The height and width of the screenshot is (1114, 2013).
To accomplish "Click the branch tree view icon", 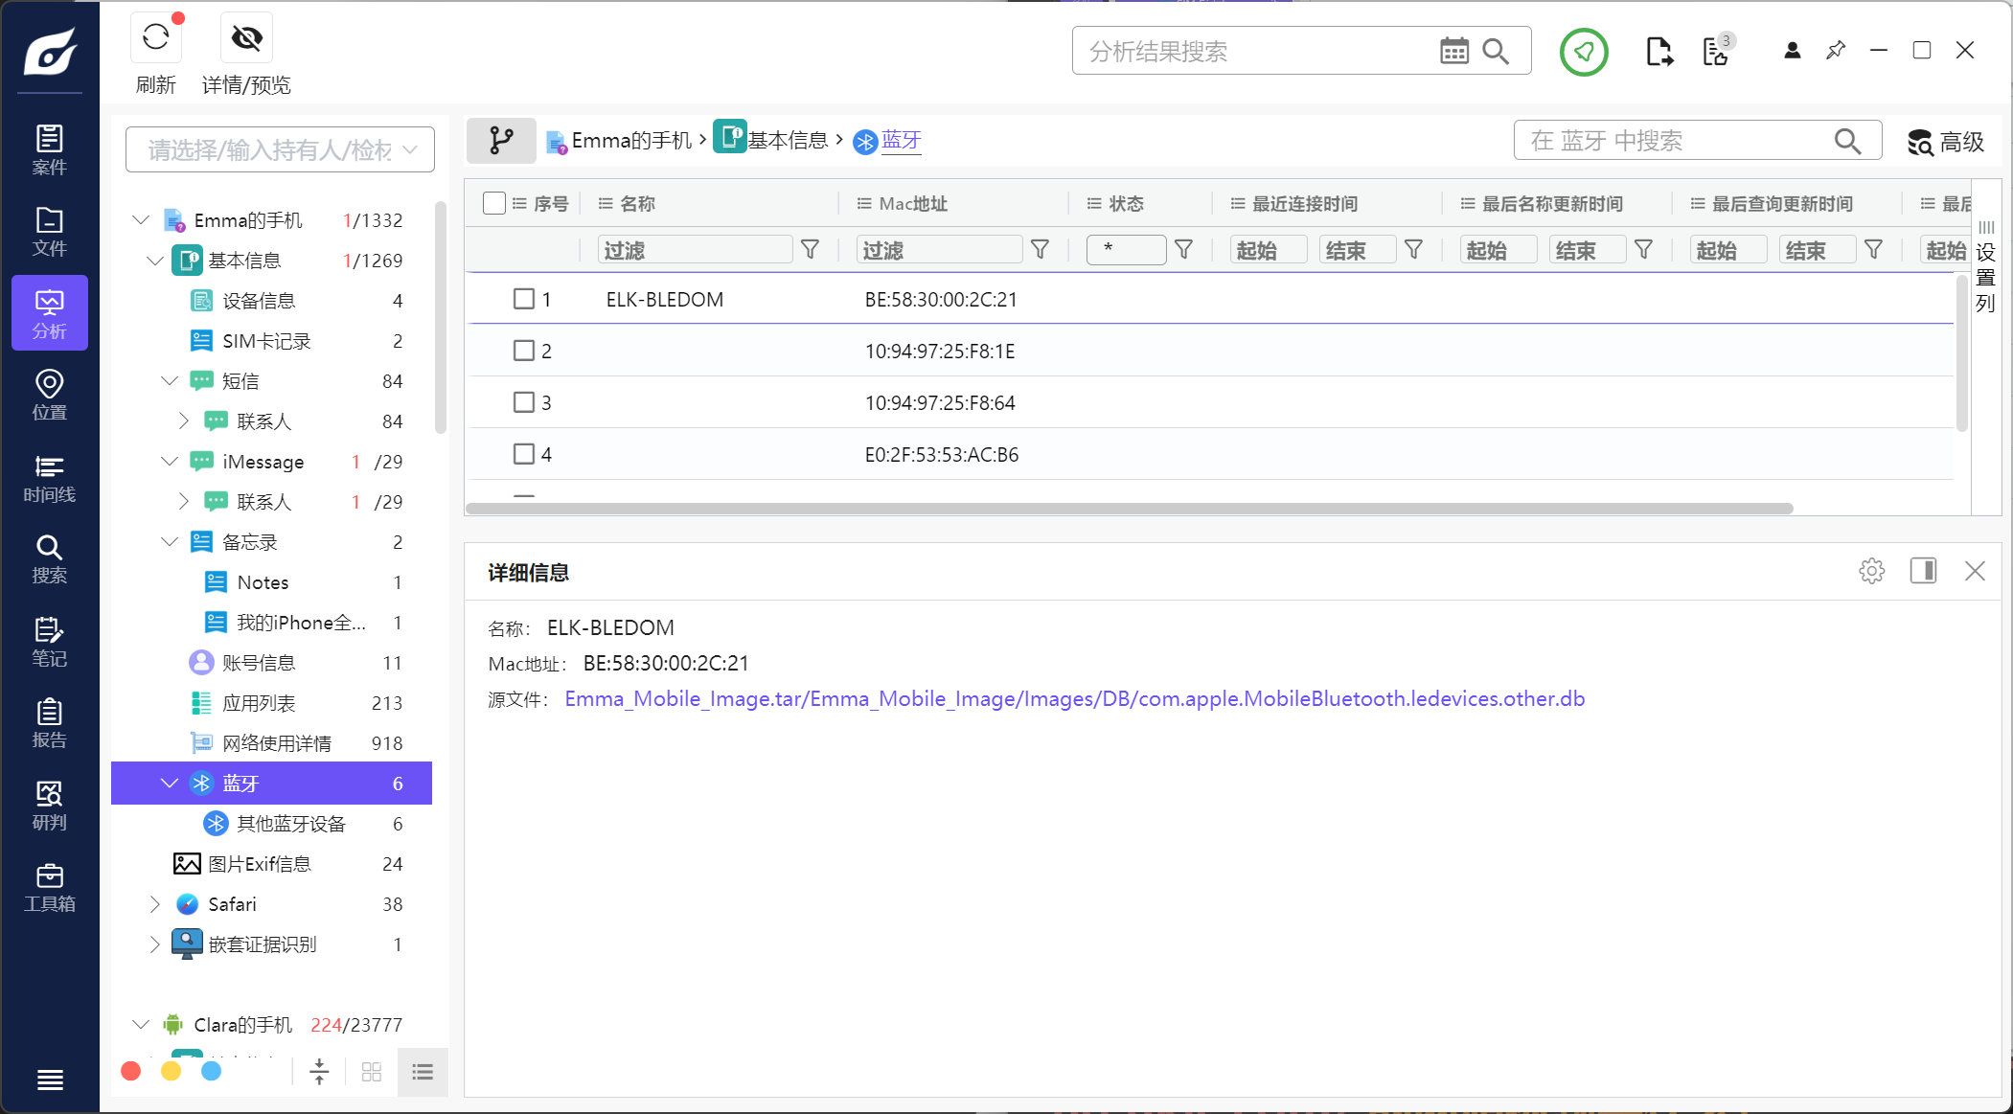I will (x=501, y=141).
